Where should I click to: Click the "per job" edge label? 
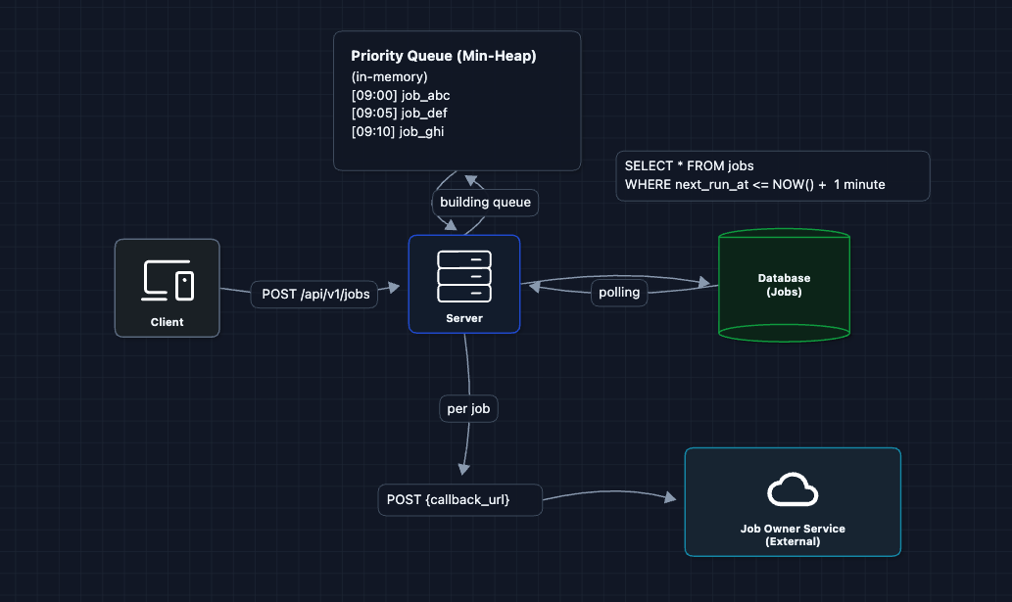click(x=468, y=409)
